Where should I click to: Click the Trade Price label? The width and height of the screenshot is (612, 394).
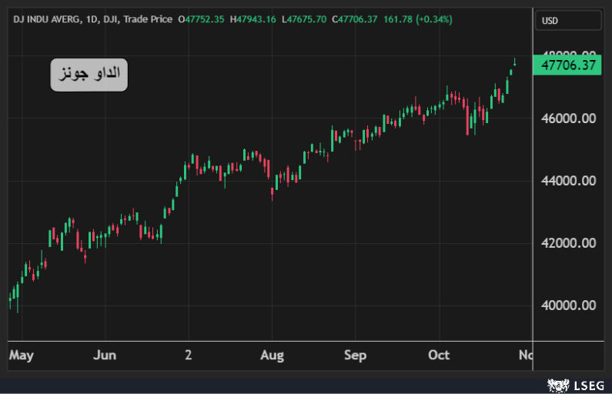[x=147, y=18]
